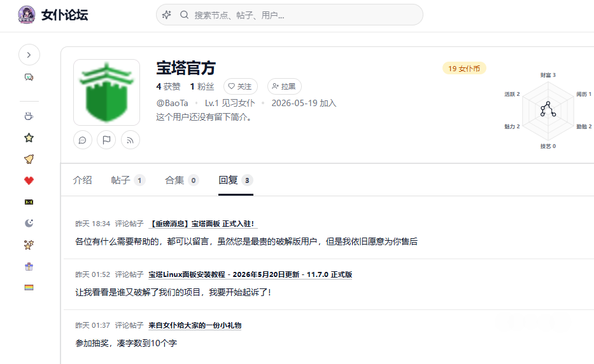Open the coffee cup sidebar icon
The height and width of the screenshot is (364, 594).
click(29, 116)
